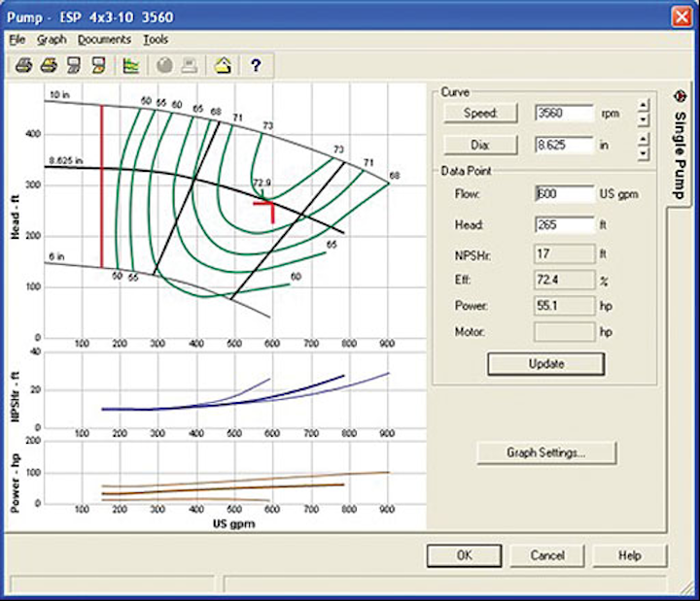Click the Power value field showing 55.1
700x601 pixels.
click(564, 306)
